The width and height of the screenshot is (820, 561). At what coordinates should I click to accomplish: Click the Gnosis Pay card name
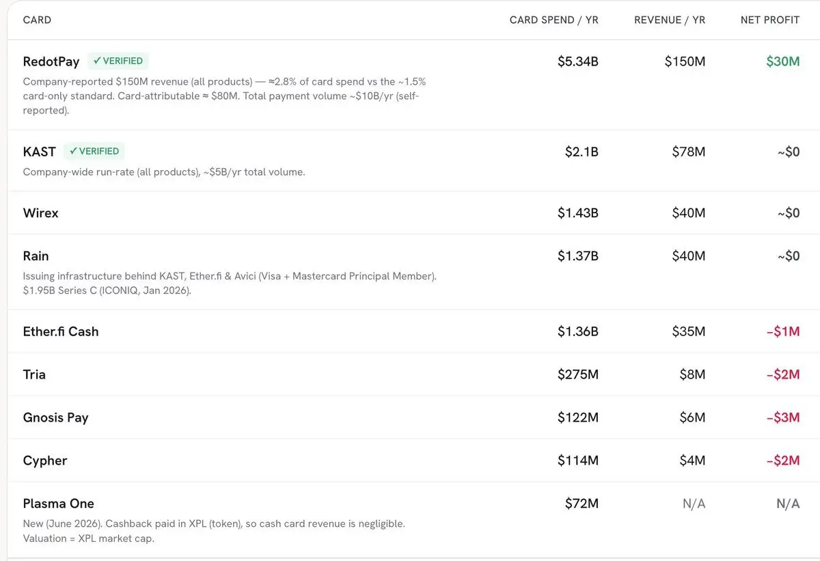55,418
